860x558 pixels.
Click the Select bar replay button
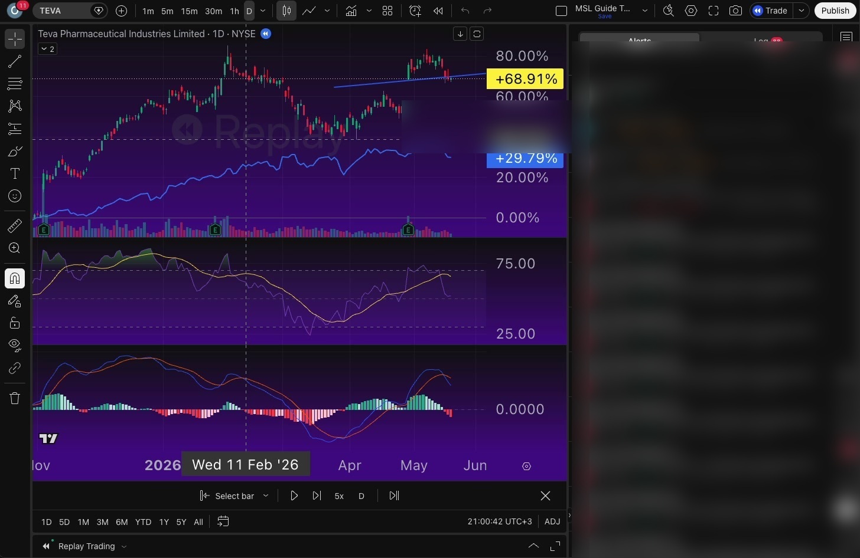coord(227,496)
